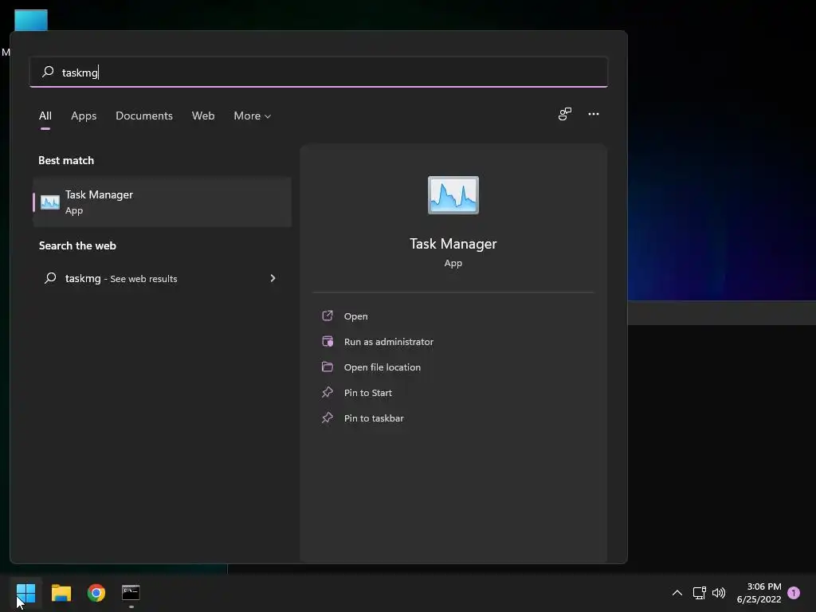
Task: Open taskmg web results entry
Action: 162,278
